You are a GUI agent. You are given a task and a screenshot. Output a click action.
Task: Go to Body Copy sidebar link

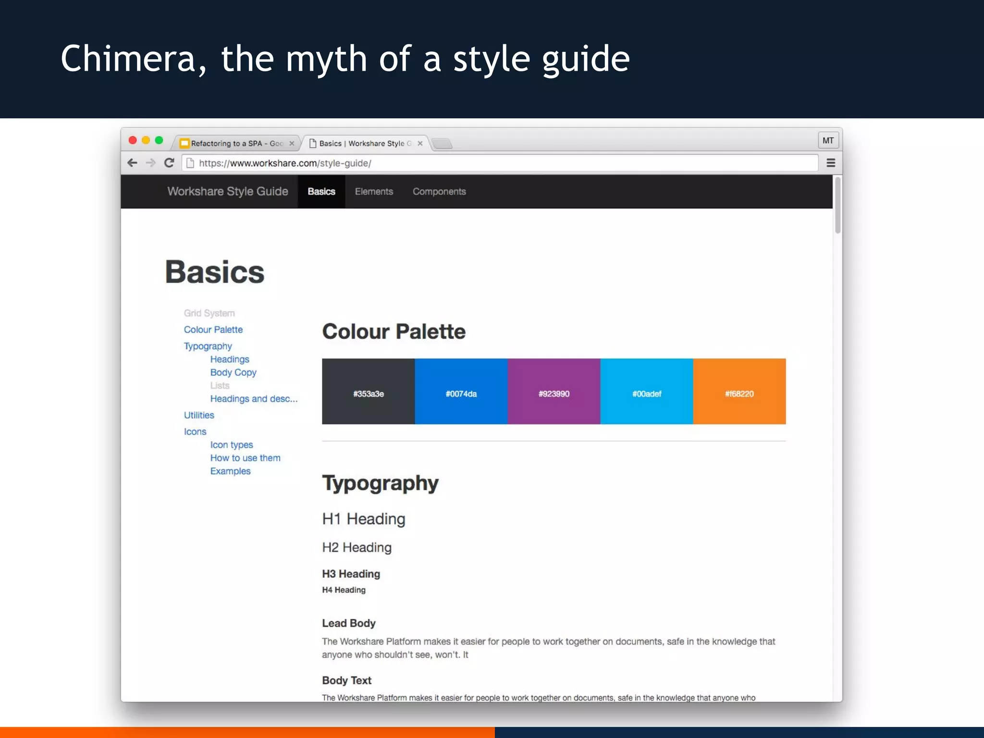point(233,372)
